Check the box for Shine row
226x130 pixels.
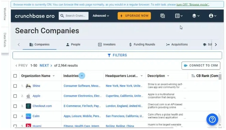click(x=15, y=86)
